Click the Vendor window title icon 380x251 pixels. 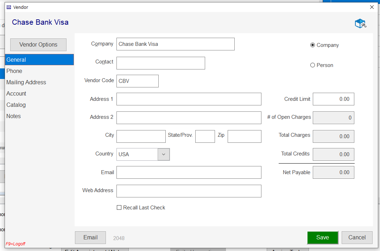(9, 7)
